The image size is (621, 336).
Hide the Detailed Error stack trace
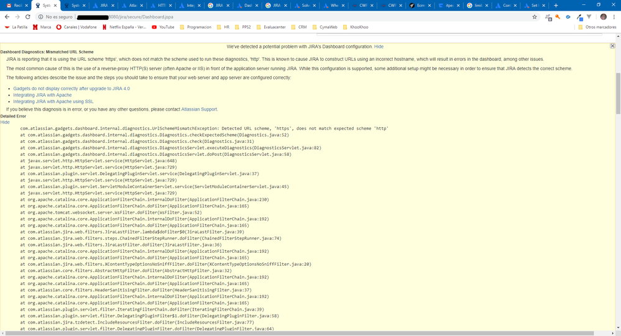coord(5,122)
